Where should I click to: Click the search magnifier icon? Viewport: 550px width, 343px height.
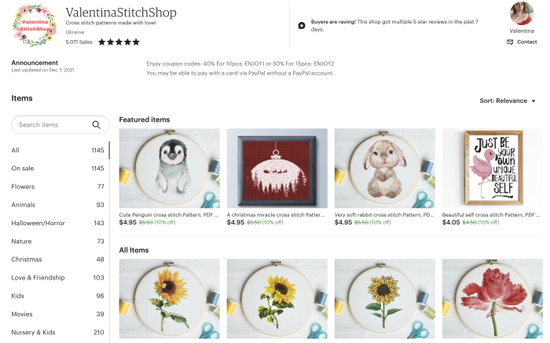tap(96, 125)
